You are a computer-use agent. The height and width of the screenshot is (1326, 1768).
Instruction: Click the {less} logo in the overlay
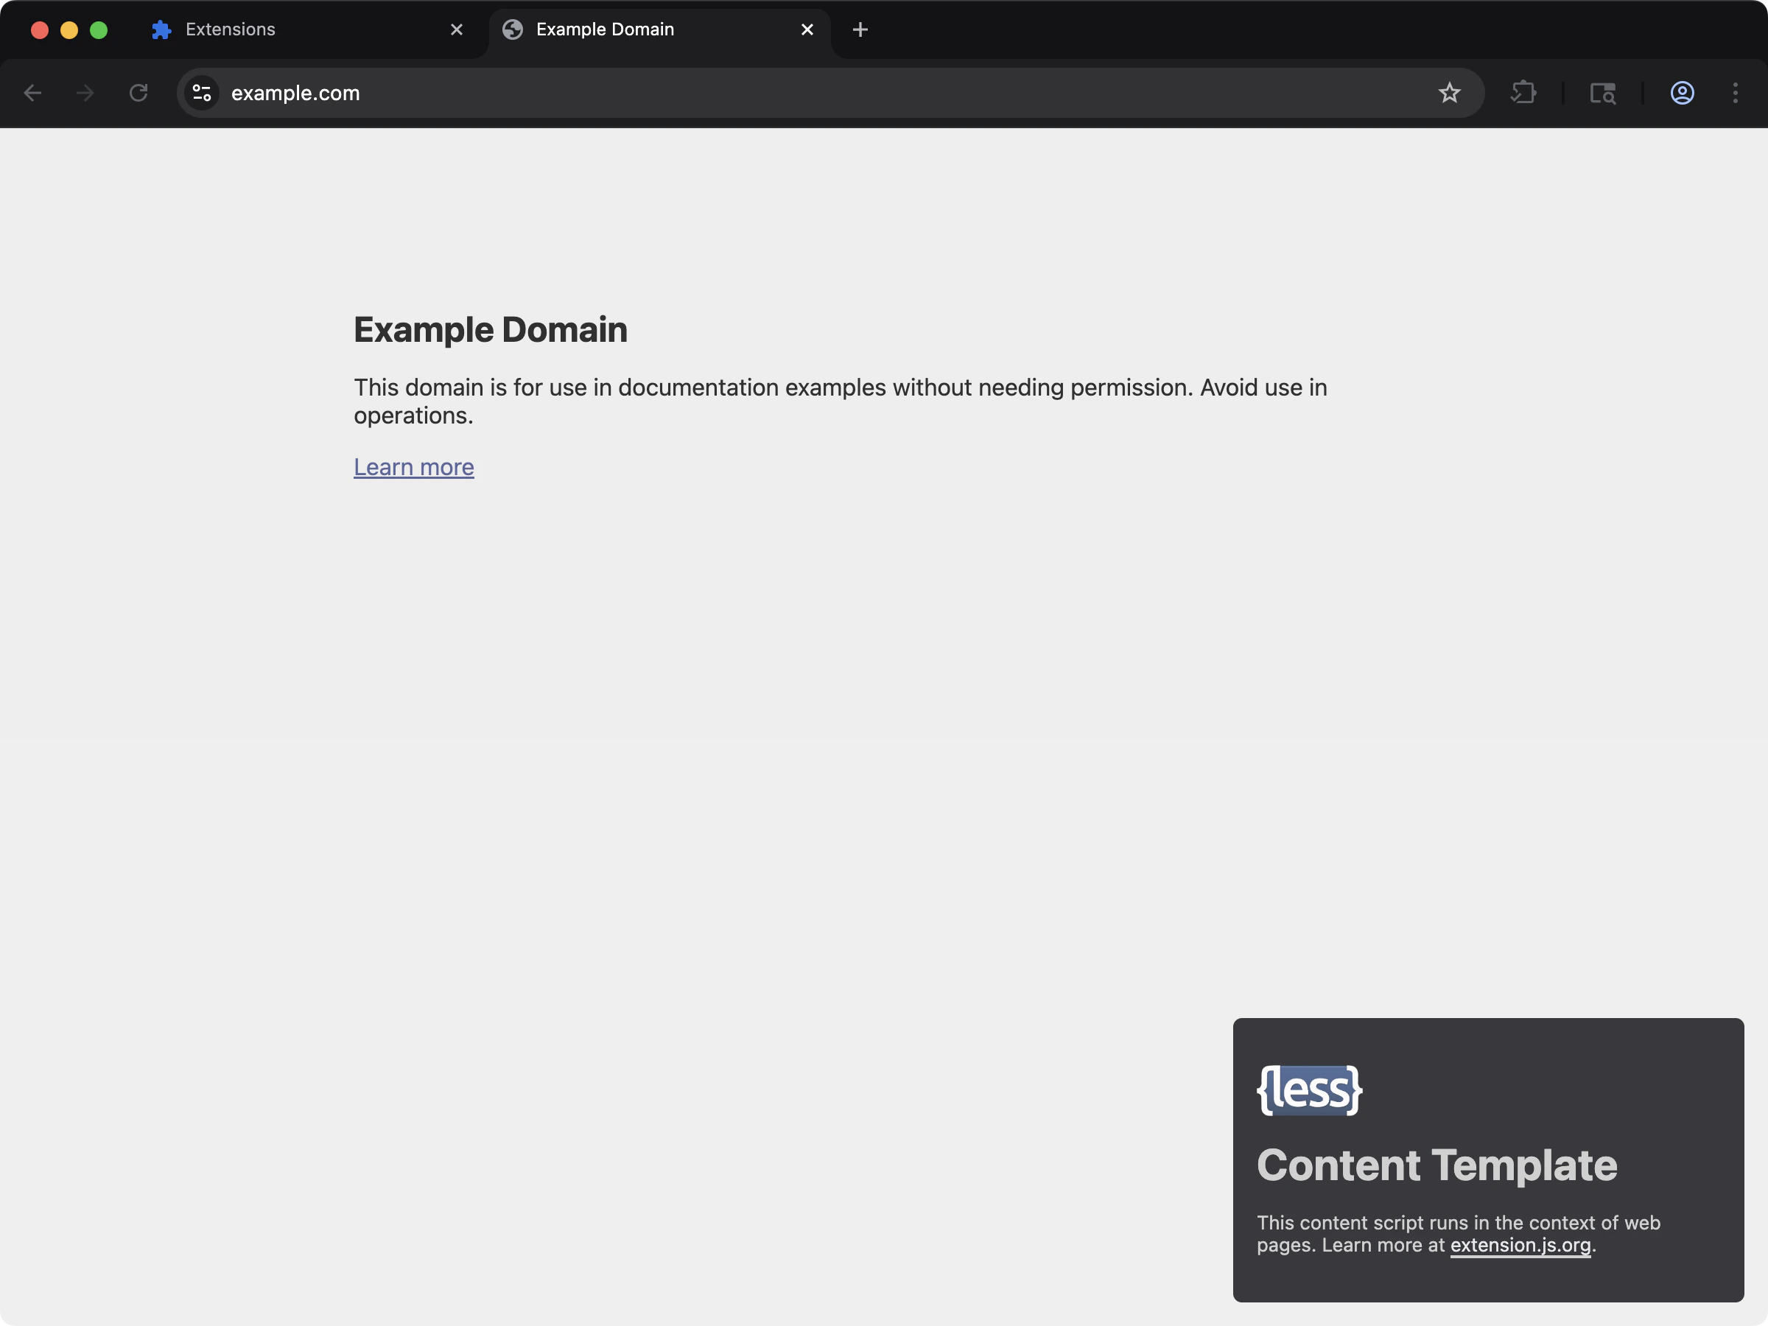point(1308,1090)
